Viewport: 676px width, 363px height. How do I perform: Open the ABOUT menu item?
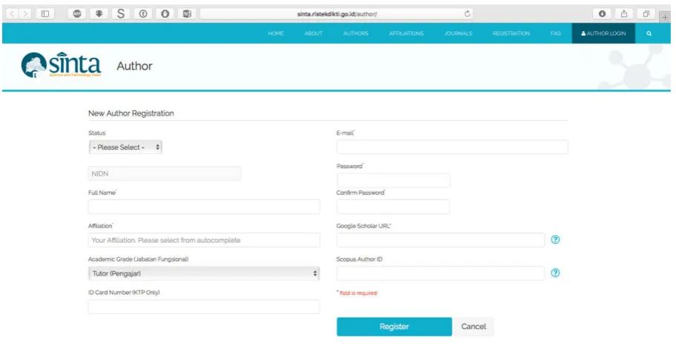[x=313, y=33]
